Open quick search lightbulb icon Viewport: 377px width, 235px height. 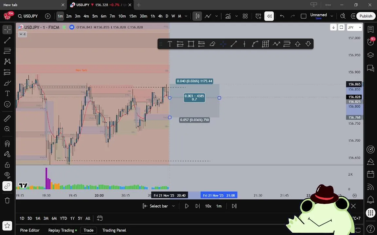(x=343, y=16)
